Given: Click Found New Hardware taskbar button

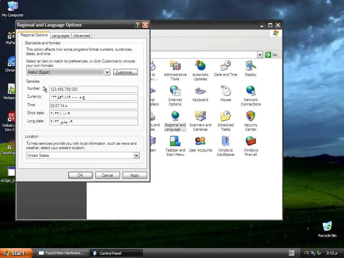Looking at the screenshot, I should tap(62, 253).
